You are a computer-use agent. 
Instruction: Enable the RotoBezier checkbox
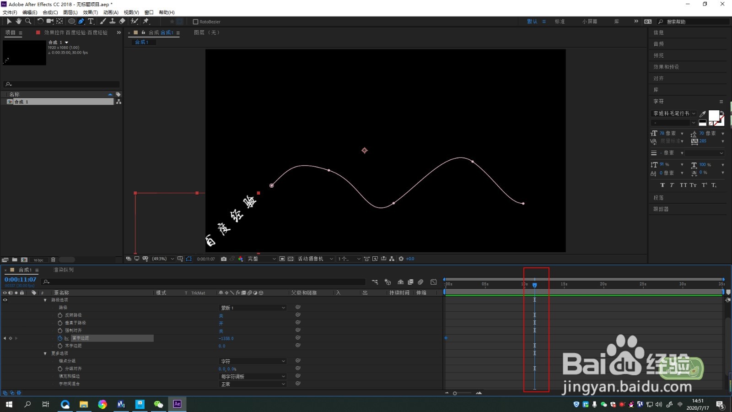195,22
